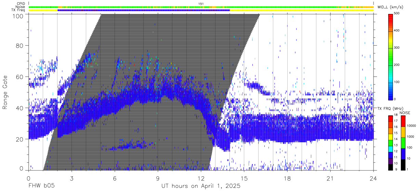The height and width of the screenshot is (193, 420).
Task: Click the "24" UT hour axis tick
Action: click(x=373, y=178)
